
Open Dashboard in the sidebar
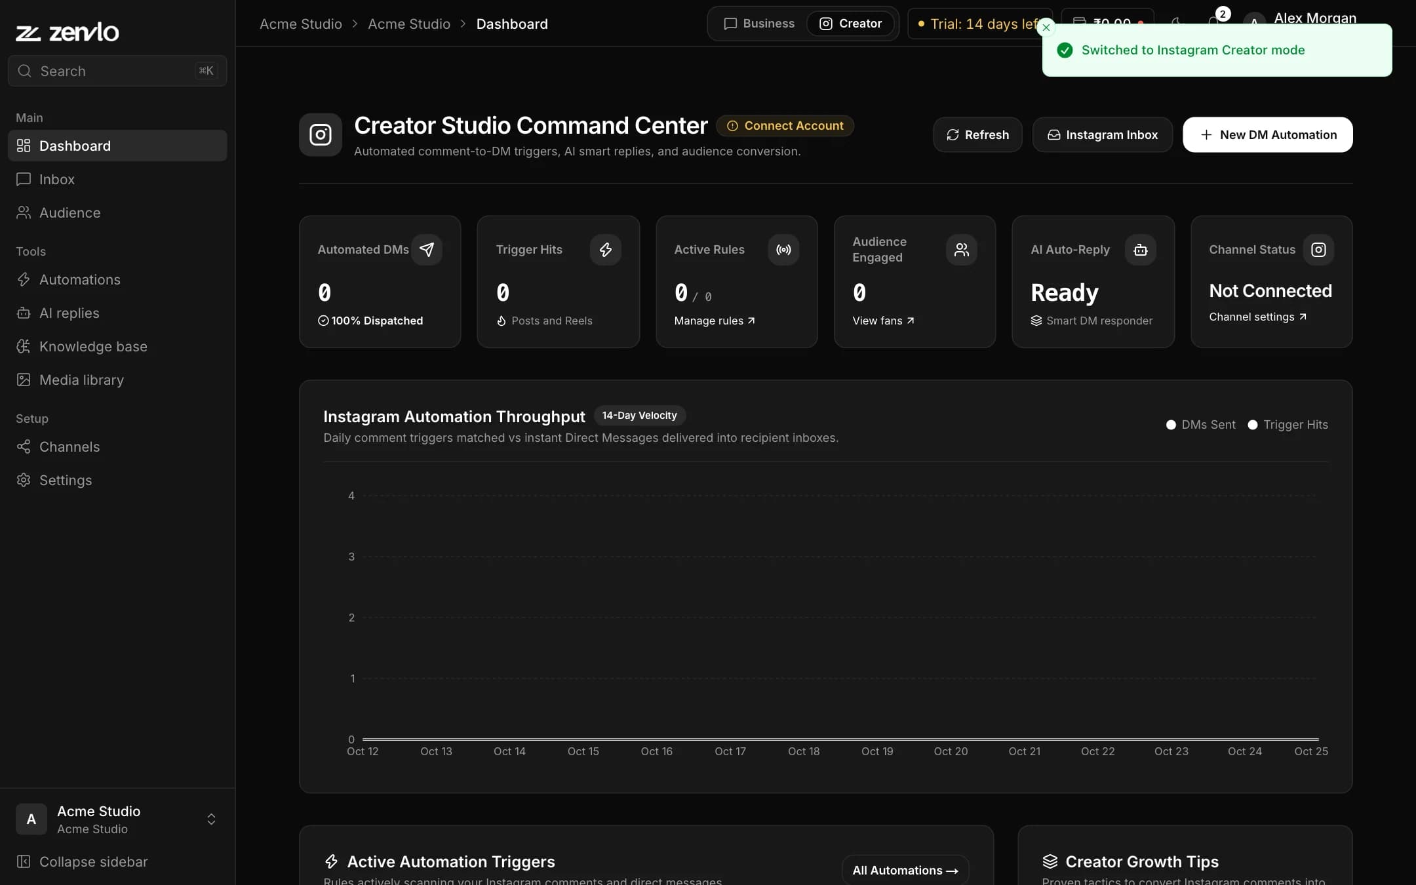point(117,146)
